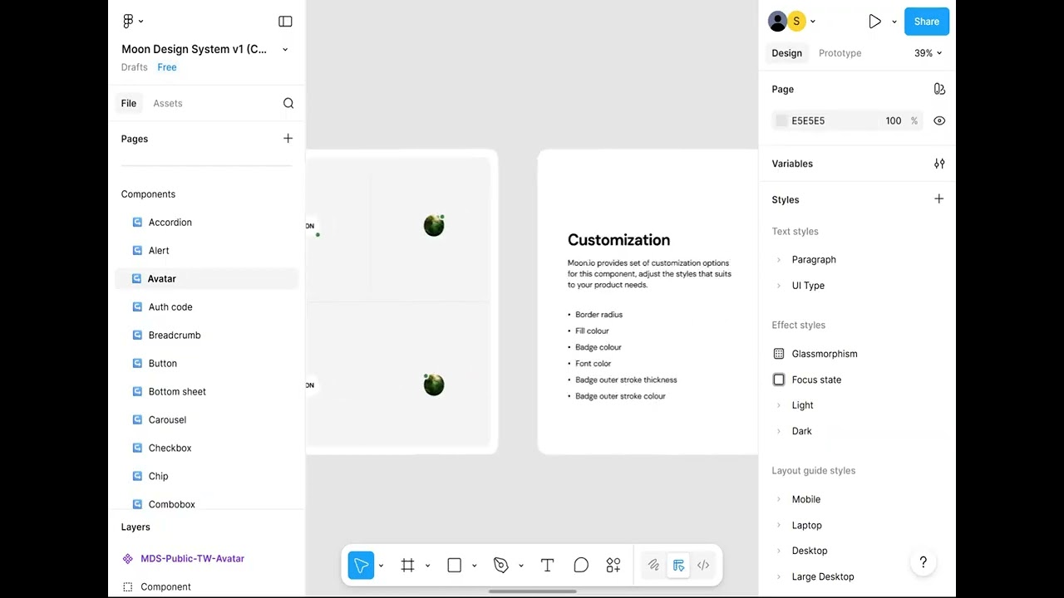Open variables settings icon

point(939,164)
